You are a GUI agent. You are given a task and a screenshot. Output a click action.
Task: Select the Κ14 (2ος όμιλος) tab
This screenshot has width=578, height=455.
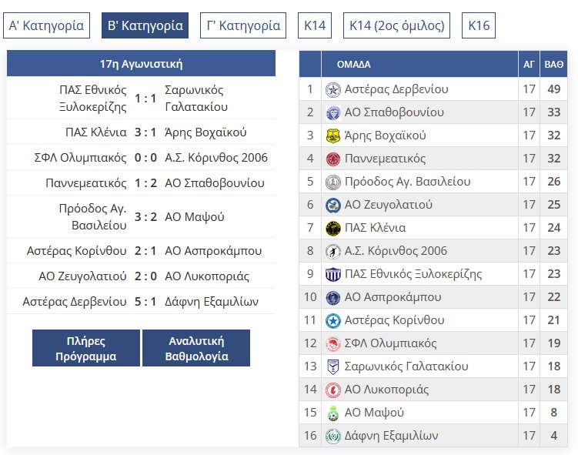[396, 25]
